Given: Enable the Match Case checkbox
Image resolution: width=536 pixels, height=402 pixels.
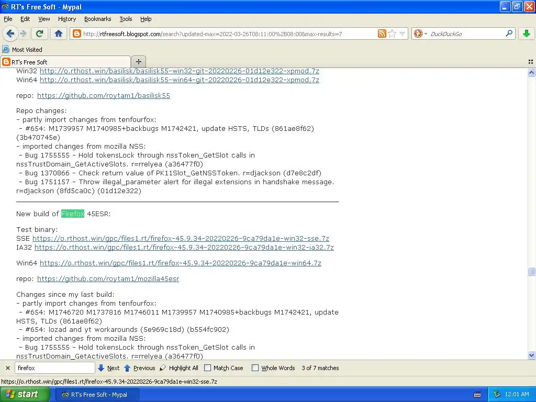Looking at the screenshot, I should (x=207, y=368).
